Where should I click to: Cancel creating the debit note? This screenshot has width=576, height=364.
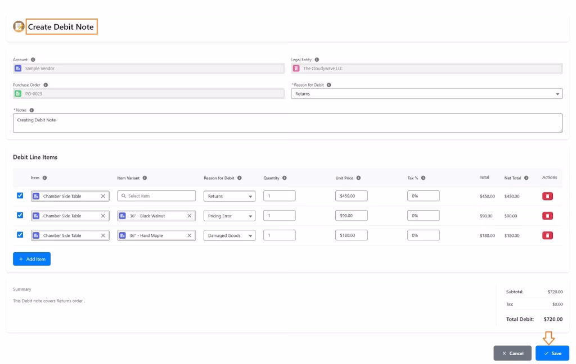coord(512,353)
